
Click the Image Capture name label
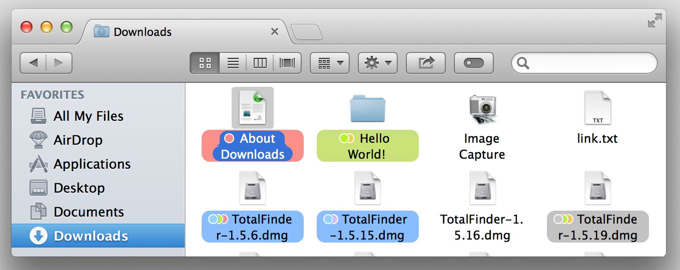[482, 146]
